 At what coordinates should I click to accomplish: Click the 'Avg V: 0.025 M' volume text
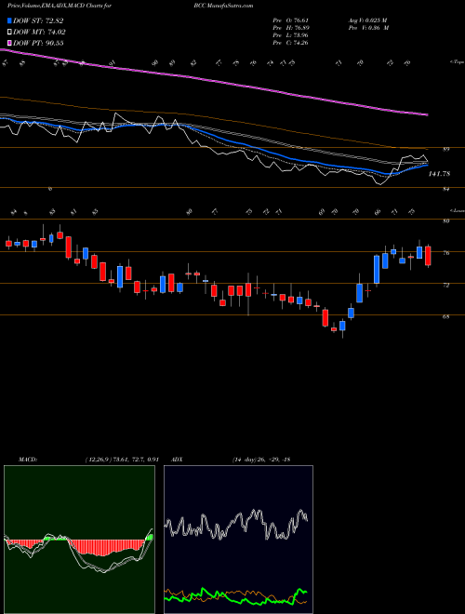(367, 20)
